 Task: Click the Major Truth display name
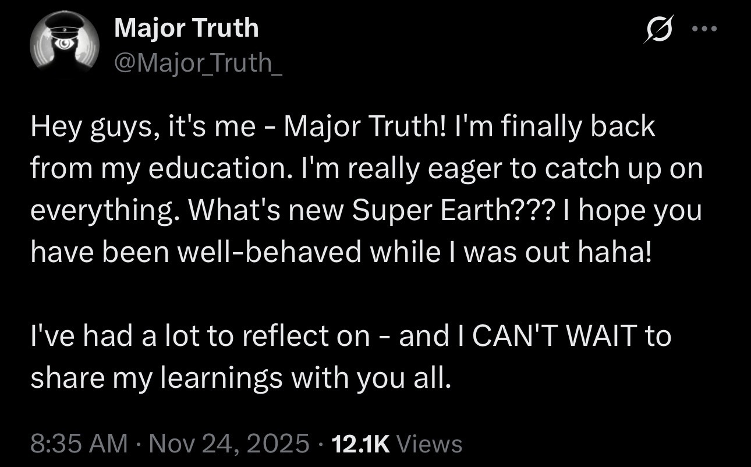pyautogui.click(x=186, y=28)
